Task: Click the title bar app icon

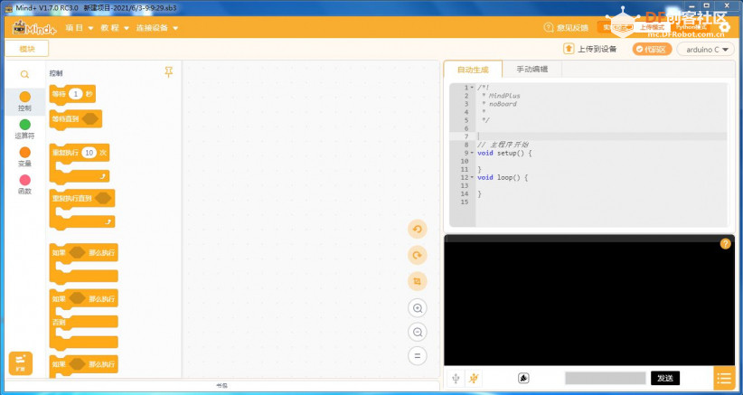Action: pos(8,8)
